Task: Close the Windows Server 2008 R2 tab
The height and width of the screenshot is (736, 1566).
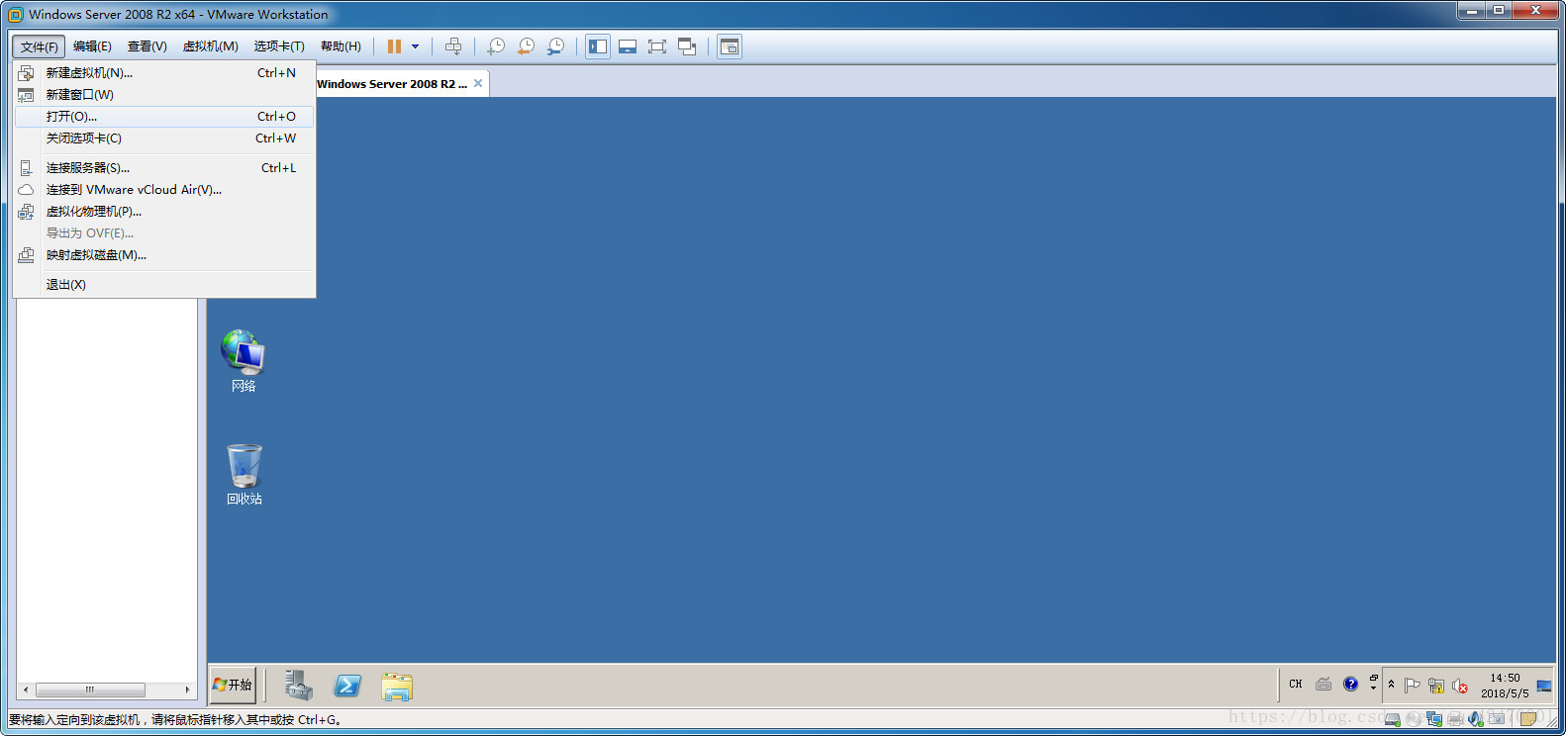Action: pos(478,83)
